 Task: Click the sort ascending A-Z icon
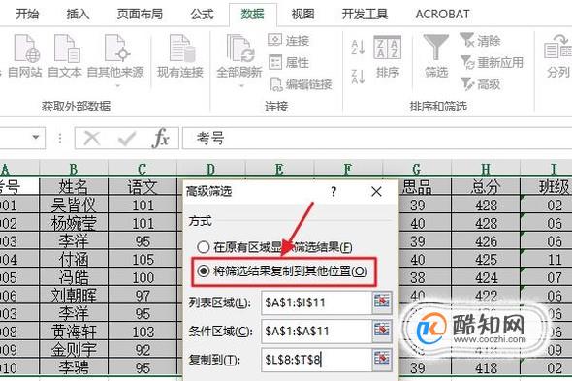358,48
